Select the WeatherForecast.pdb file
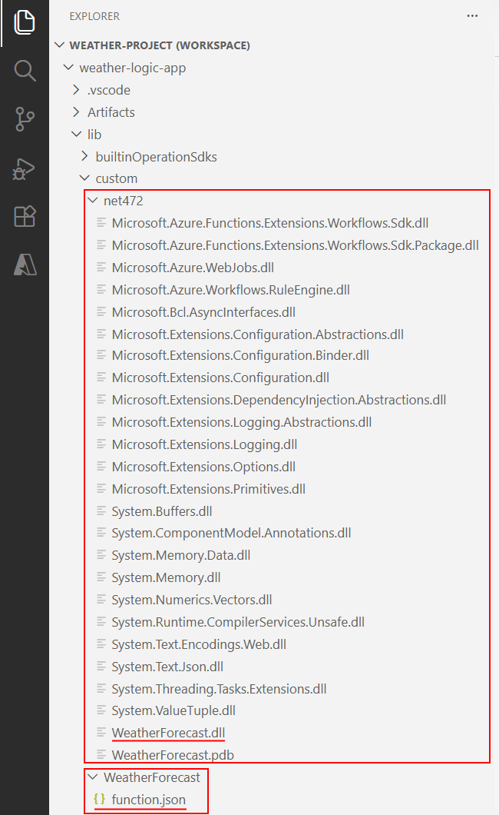This screenshot has width=499, height=815. (x=171, y=754)
